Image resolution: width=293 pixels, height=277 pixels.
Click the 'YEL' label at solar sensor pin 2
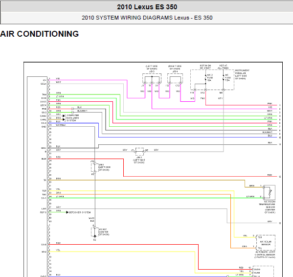(245, 236)
